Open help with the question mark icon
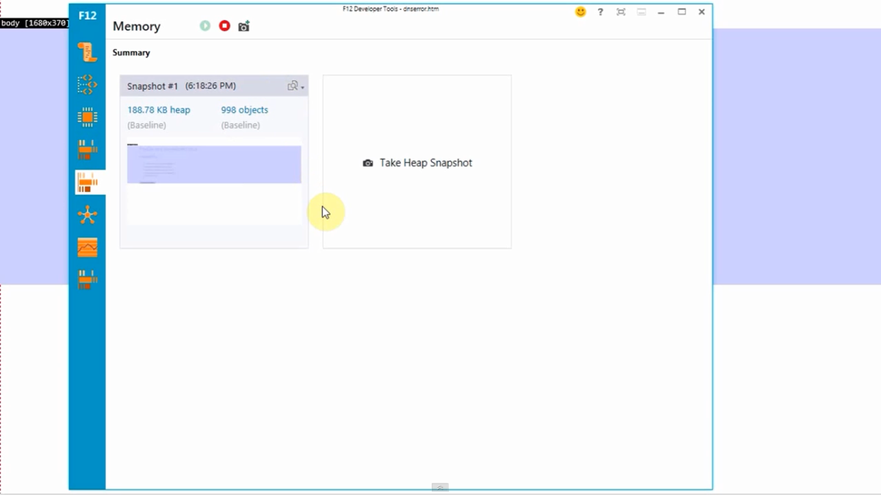Screen dimensions: 881x495 pyautogui.click(x=600, y=12)
